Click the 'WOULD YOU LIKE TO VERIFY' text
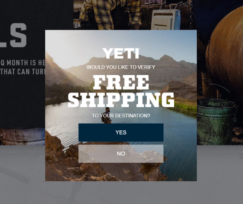 click(121, 67)
